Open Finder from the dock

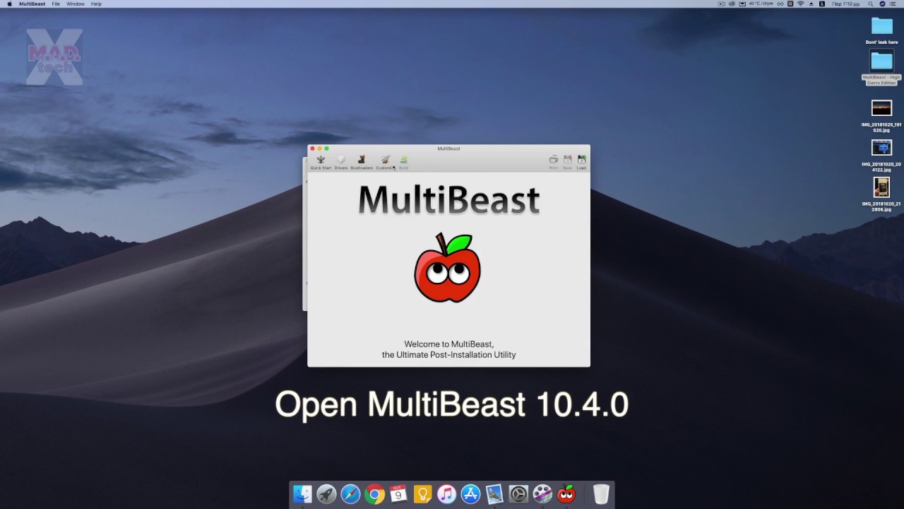pyautogui.click(x=302, y=493)
